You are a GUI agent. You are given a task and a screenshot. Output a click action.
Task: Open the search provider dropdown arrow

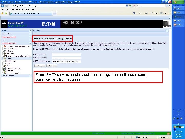coord(170,6)
